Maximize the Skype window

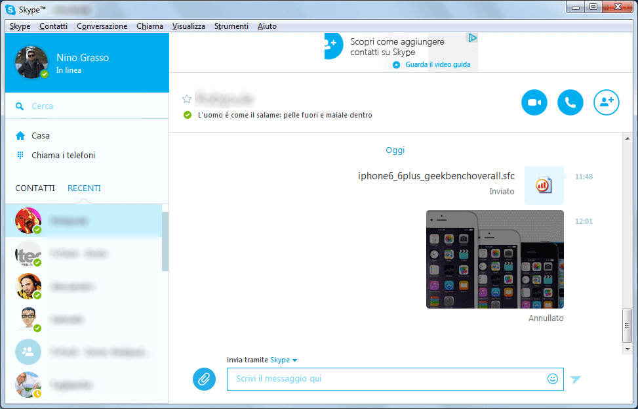point(593,7)
